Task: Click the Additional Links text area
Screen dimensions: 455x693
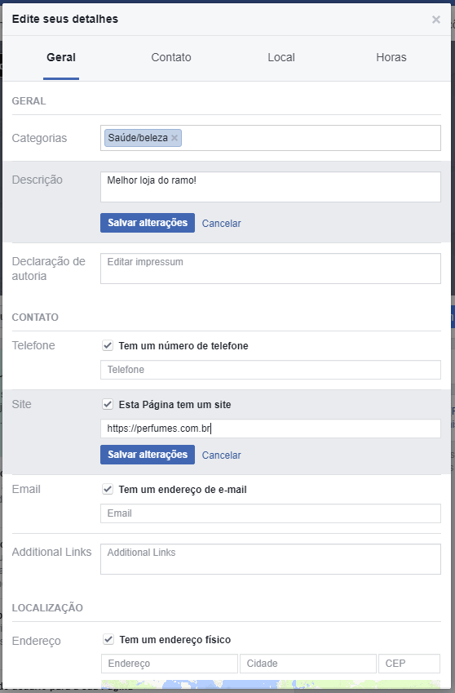Action: click(x=271, y=559)
